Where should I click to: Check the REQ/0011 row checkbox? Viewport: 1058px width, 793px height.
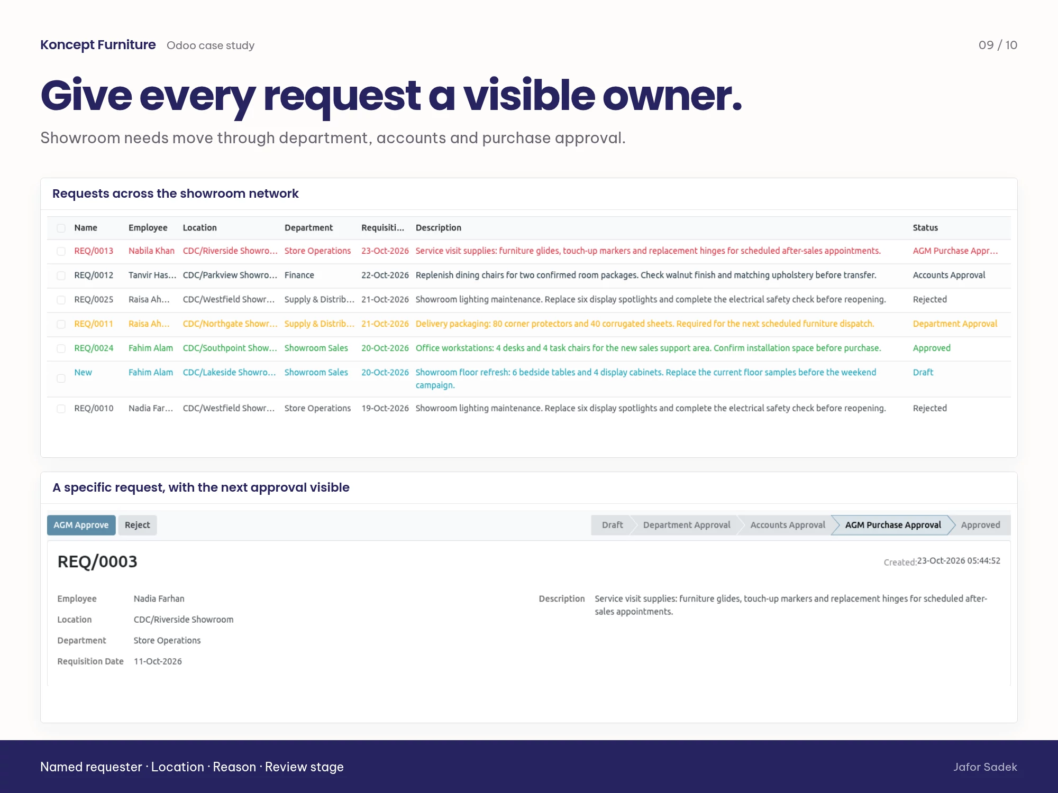point(61,325)
